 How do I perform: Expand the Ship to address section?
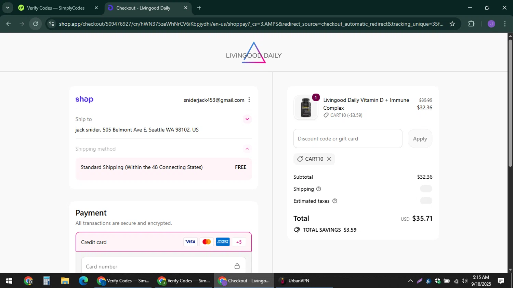coord(247,119)
